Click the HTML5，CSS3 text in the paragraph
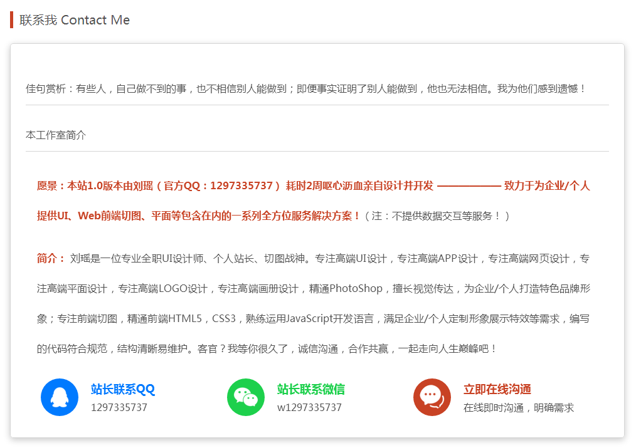Image resolution: width=636 pixels, height=448 pixels. [204, 319]
